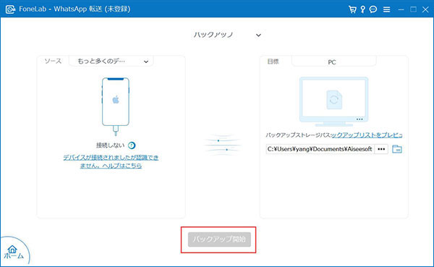Close the FoneLab window
The height and width of the screenshot is (267, 434).
click(x=425, y=9)
